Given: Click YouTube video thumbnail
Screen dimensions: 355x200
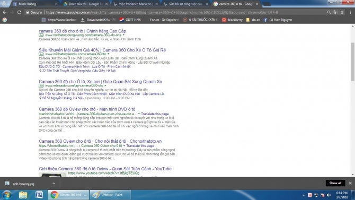Looking at the screenshot, I should click(x=52, y=175).
